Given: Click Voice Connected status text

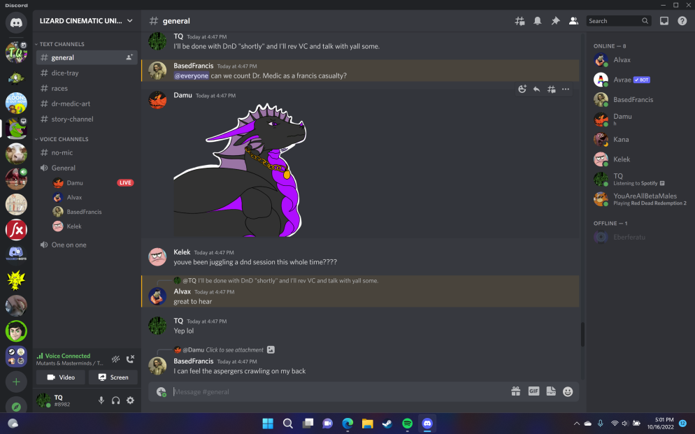Looking at the screenshot, I should point(68,356).
